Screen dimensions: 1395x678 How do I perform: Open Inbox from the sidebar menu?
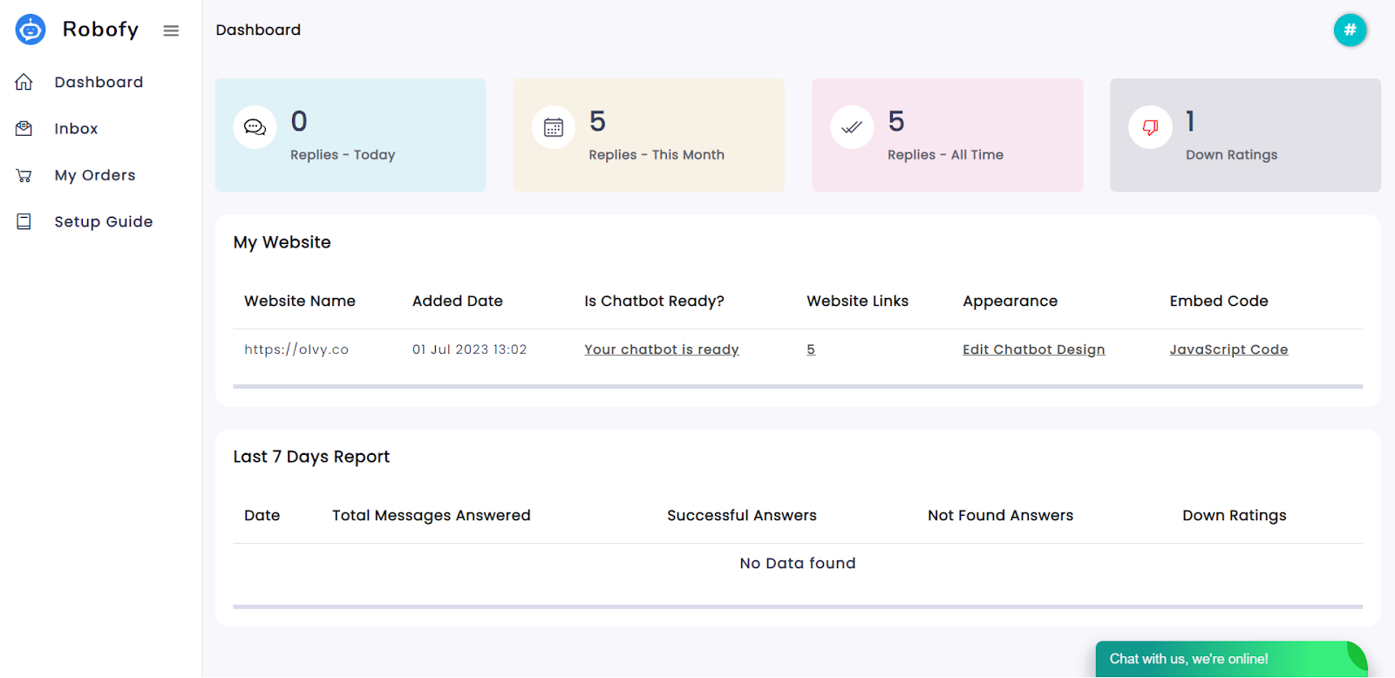point(76,129)
